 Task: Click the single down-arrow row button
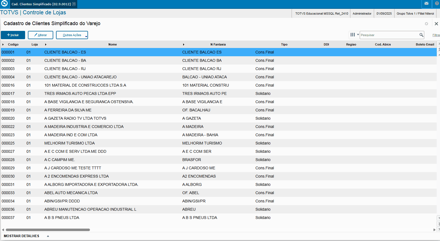[x=439, y=218]
